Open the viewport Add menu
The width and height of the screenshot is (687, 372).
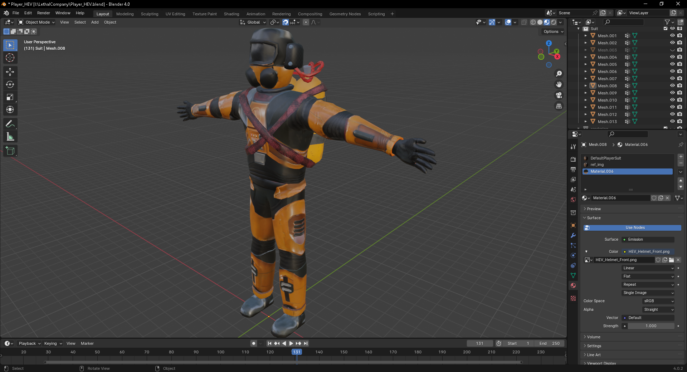coord(95,22)
